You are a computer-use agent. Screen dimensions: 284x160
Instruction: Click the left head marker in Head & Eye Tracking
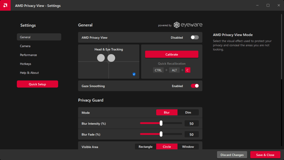pyautogui.click(x=101, y=58)
